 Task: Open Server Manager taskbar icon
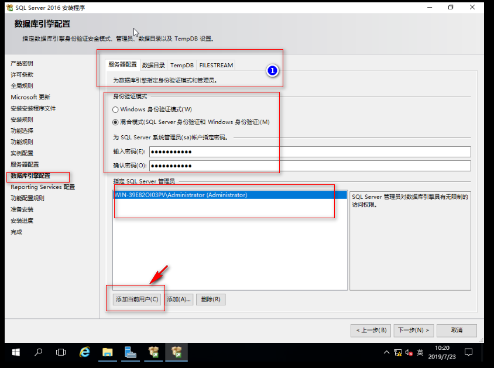pos(130,352)
